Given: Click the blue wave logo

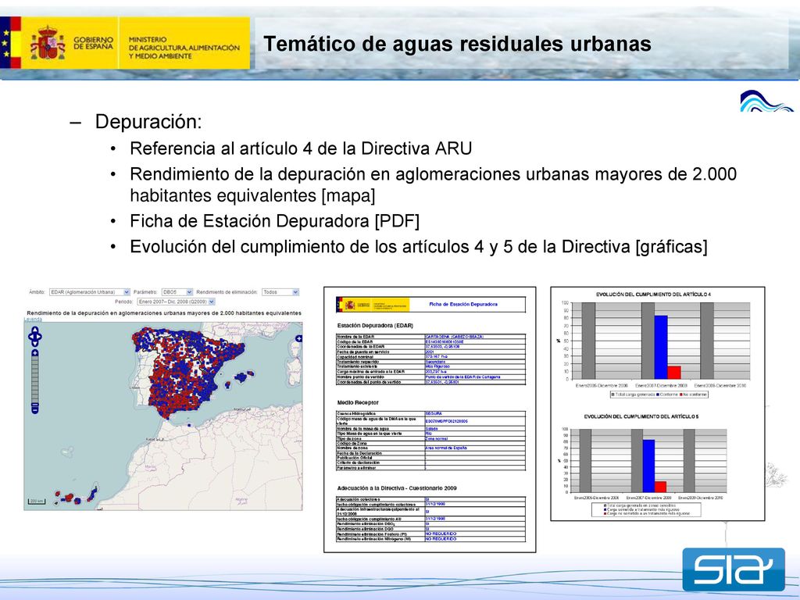Looking at the screenshot, I should pos(766,101).
